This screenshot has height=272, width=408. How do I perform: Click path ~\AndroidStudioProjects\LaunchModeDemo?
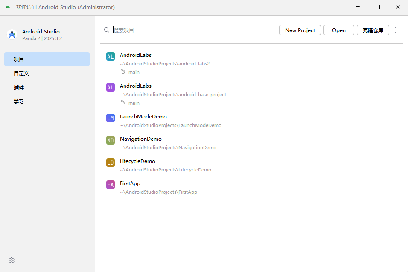(171, 125)
